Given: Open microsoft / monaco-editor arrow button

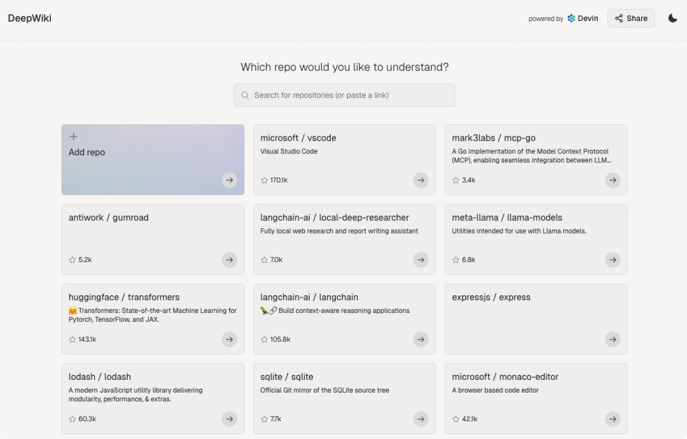Looking at the screenshot, I should tap(613, 419).
